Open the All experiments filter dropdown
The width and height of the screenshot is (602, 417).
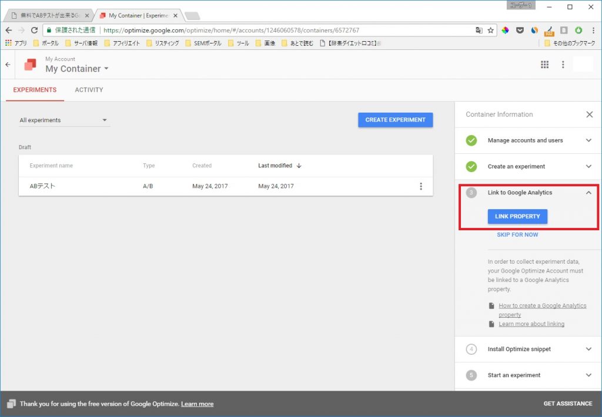63,120
